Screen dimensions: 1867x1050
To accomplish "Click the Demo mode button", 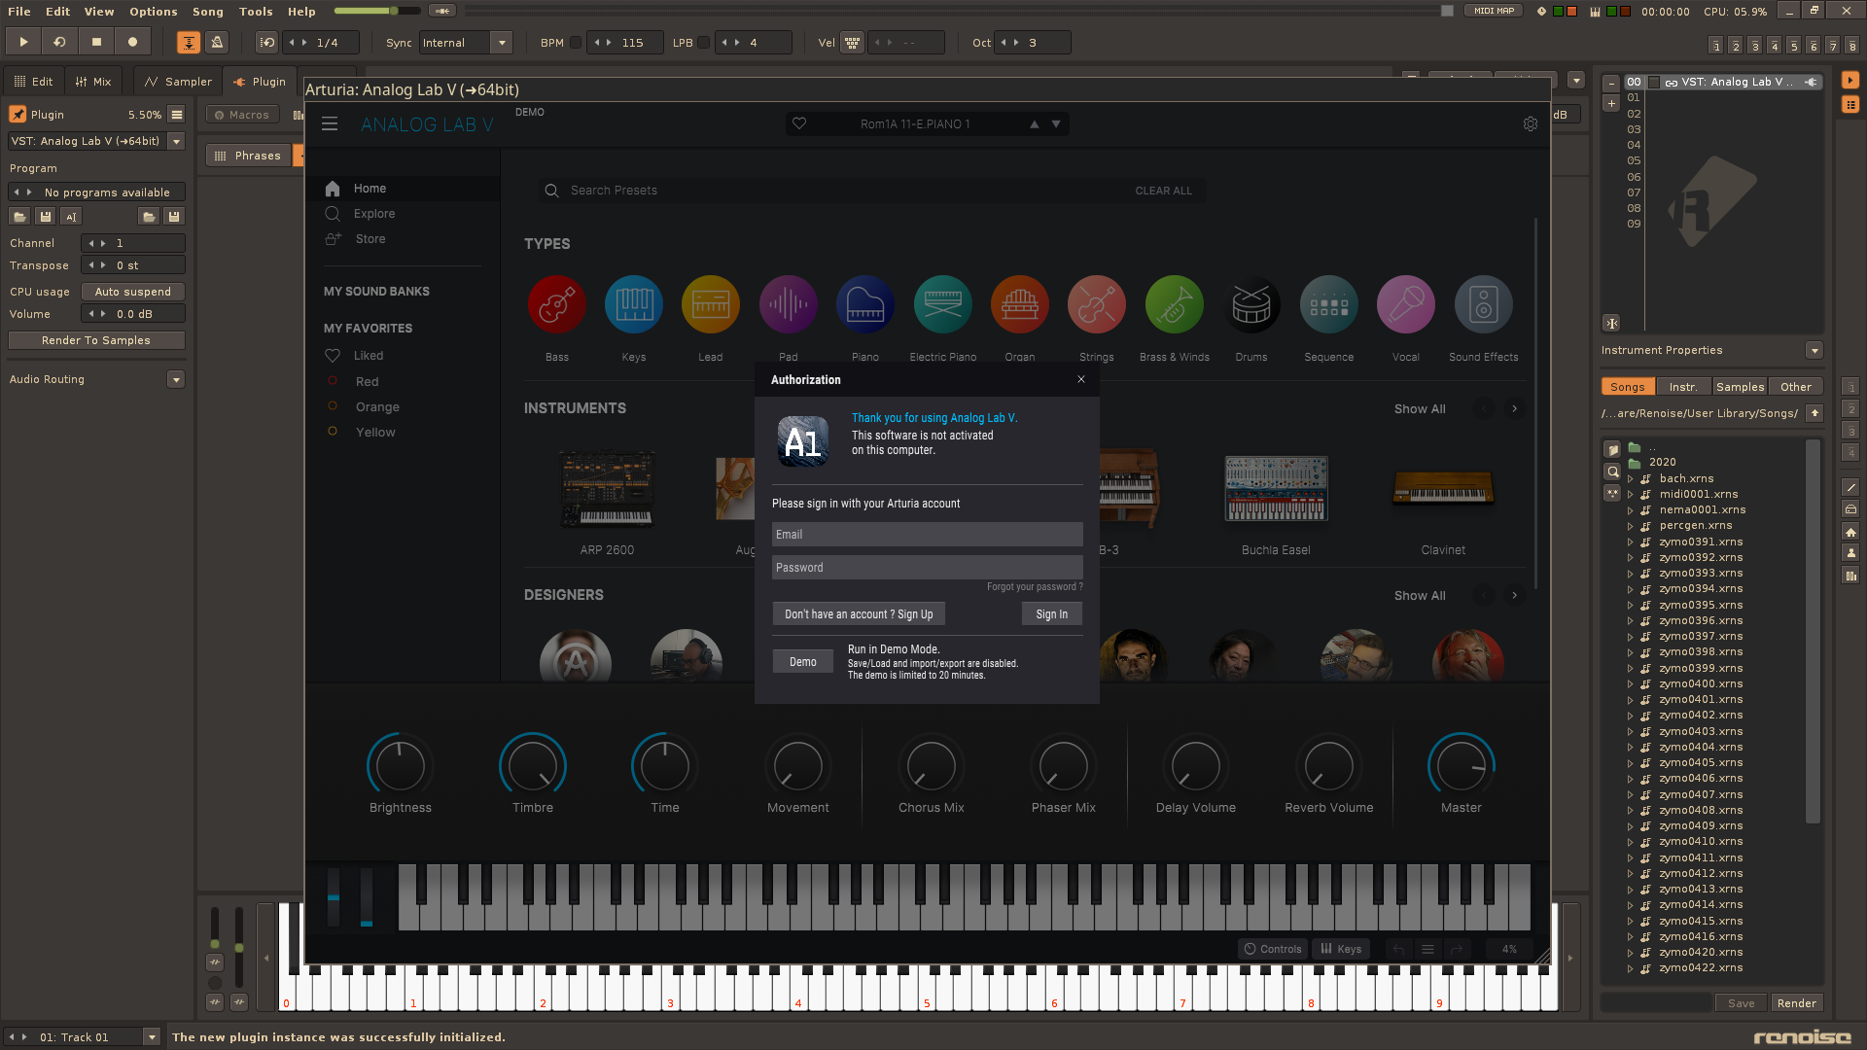I will [x=802, y=662].
